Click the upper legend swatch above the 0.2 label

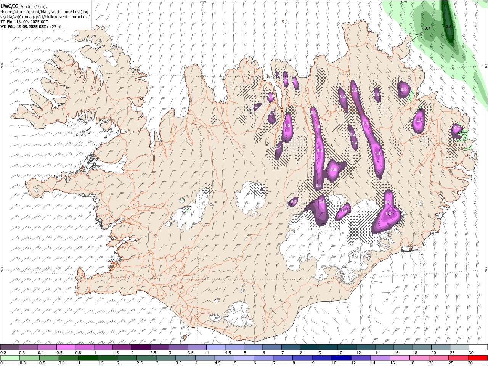[10, 347]
